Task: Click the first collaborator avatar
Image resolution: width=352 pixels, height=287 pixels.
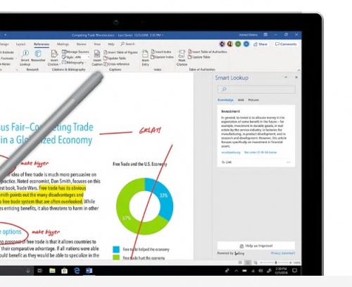Action: click(x=222, y=44)
